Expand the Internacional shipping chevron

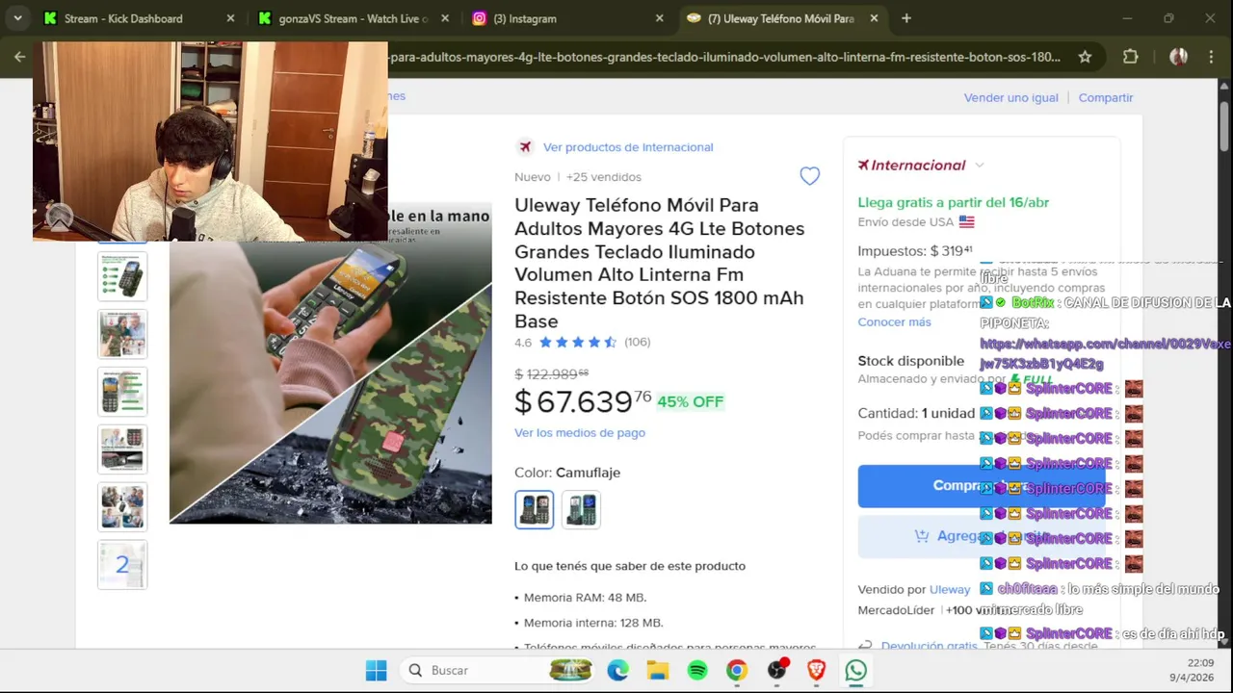pyautogui.click(x=980, y=166)
